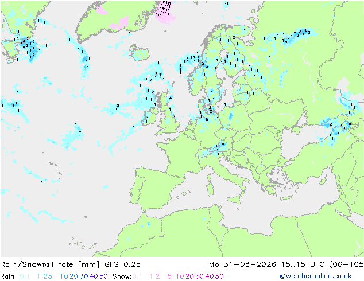Select the rain 30 legend value
The image size is (364, 281).
(84, 276)
